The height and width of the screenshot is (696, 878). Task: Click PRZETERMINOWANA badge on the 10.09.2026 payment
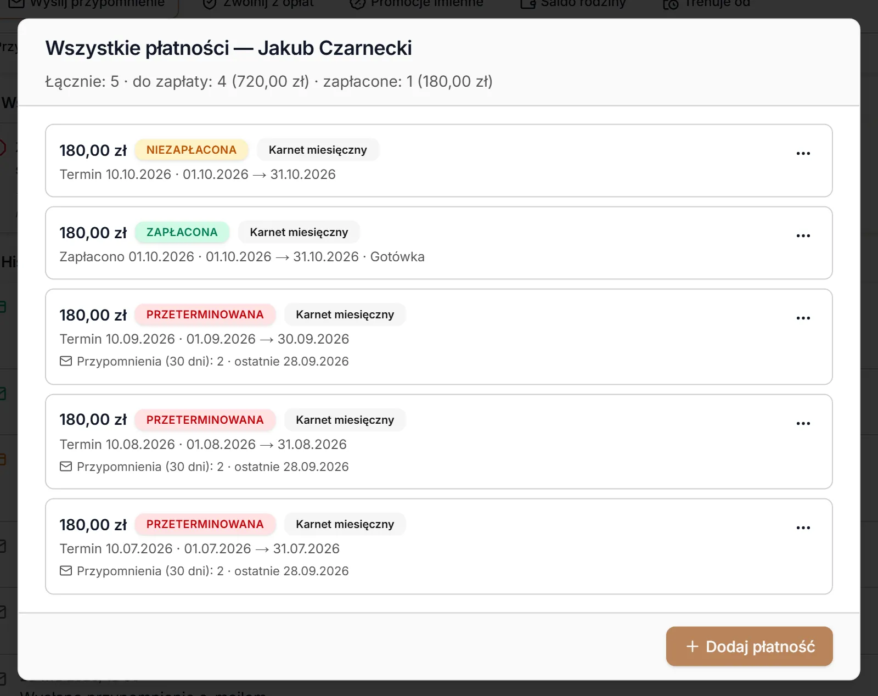click(x=205, y=315)
